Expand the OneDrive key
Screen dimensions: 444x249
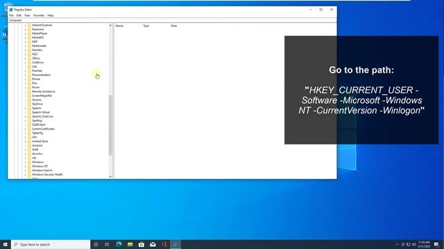(25, 62)
